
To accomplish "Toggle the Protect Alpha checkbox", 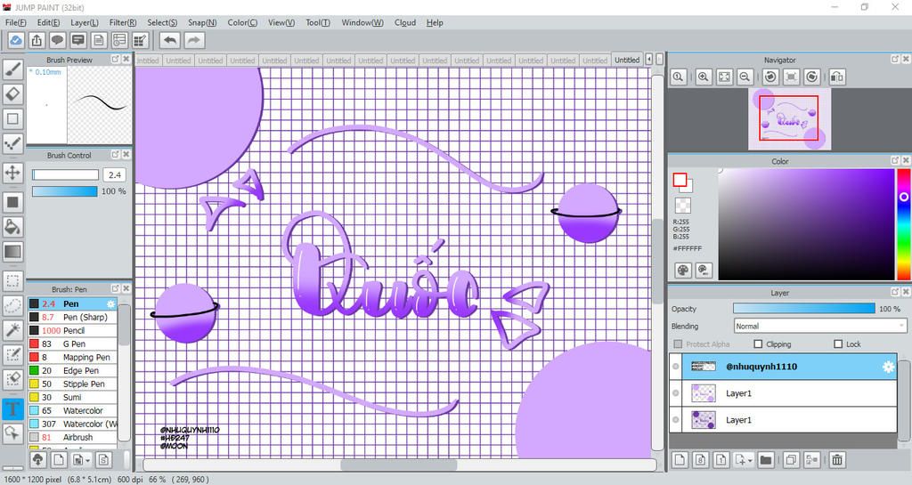I will tap(678, 344).
